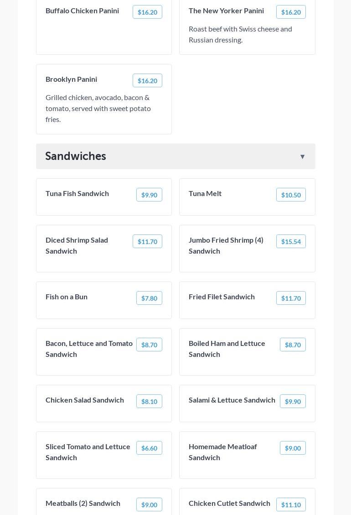
Task: Open The New Yorker Panini item
Action: [x=227, y=11]
